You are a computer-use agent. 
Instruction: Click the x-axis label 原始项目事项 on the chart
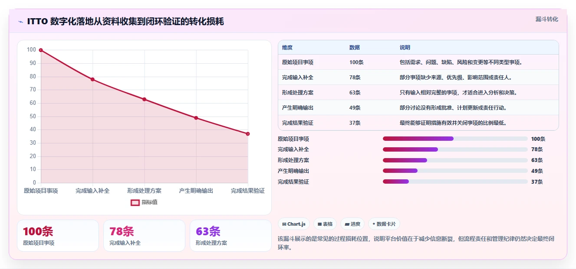[x=41, y=191]
